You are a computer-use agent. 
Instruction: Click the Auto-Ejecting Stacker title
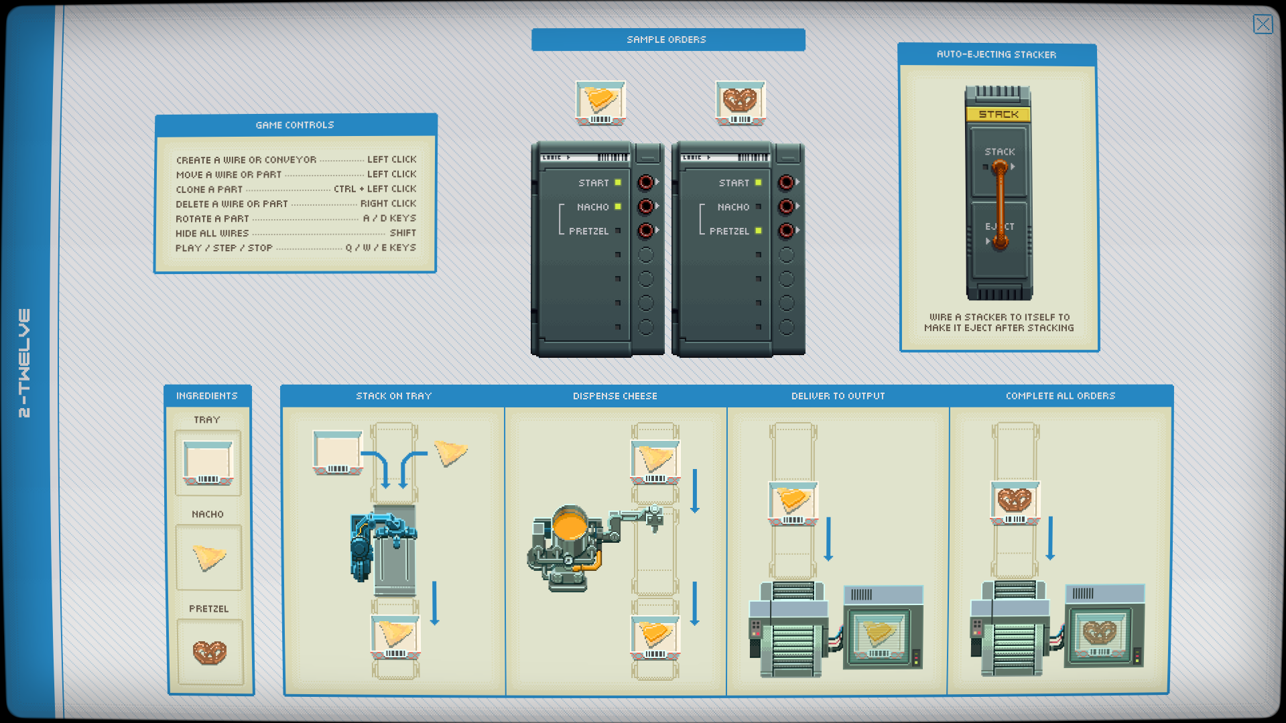(996, 54)
